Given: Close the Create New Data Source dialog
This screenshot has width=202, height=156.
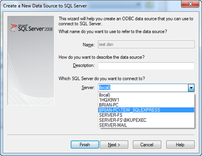Looking at the screenshot, I should pos(190,4).
